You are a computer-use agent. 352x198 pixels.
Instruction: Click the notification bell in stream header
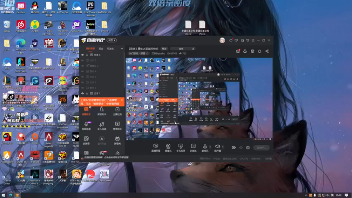pyautogui.click(x=260, y=51)
